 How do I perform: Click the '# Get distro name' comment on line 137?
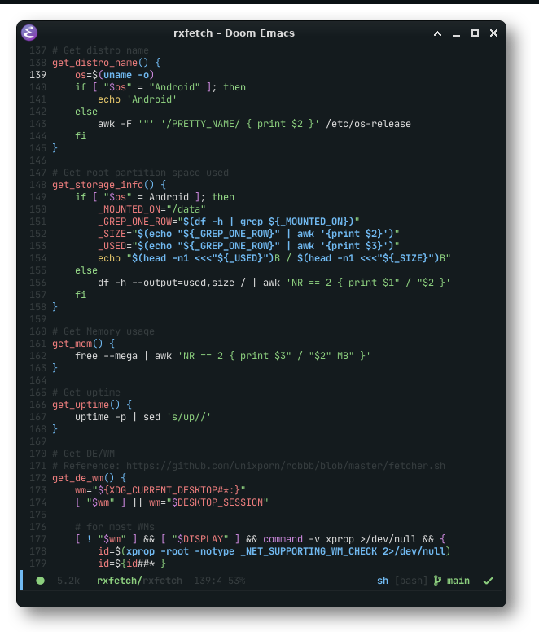(100, 50)
